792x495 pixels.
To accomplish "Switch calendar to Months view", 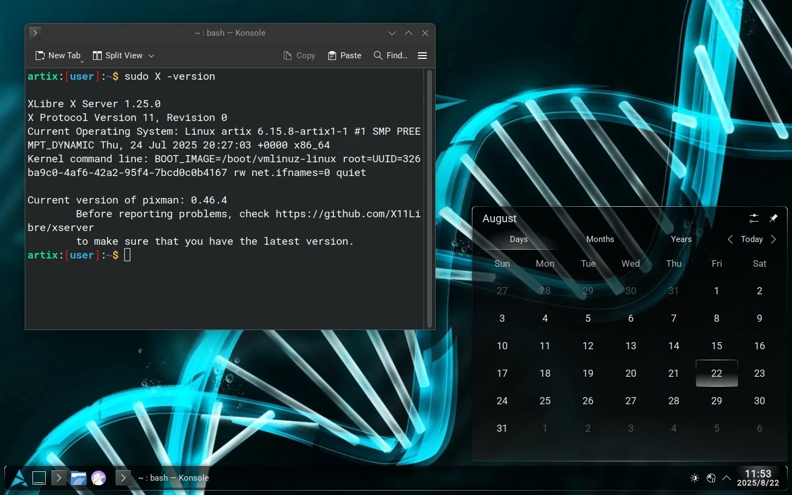I will click(x=599, y=239).
